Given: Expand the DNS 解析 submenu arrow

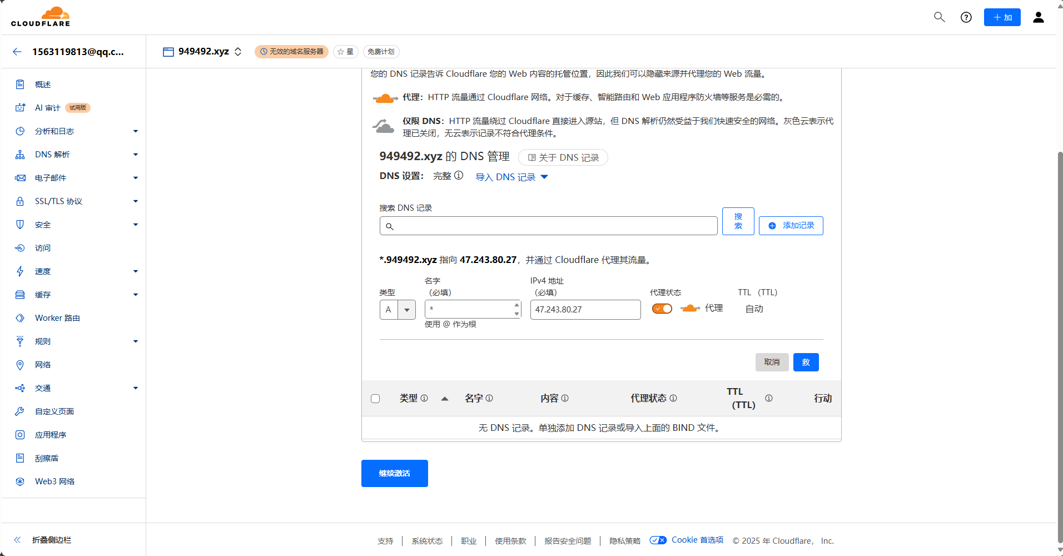Looking at the screenshot, I should [x=135, y=155].
